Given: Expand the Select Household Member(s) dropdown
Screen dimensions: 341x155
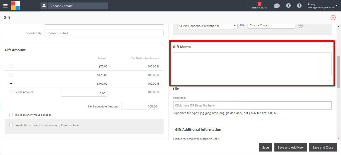Looking at the screenshot, I should (207, 26).
